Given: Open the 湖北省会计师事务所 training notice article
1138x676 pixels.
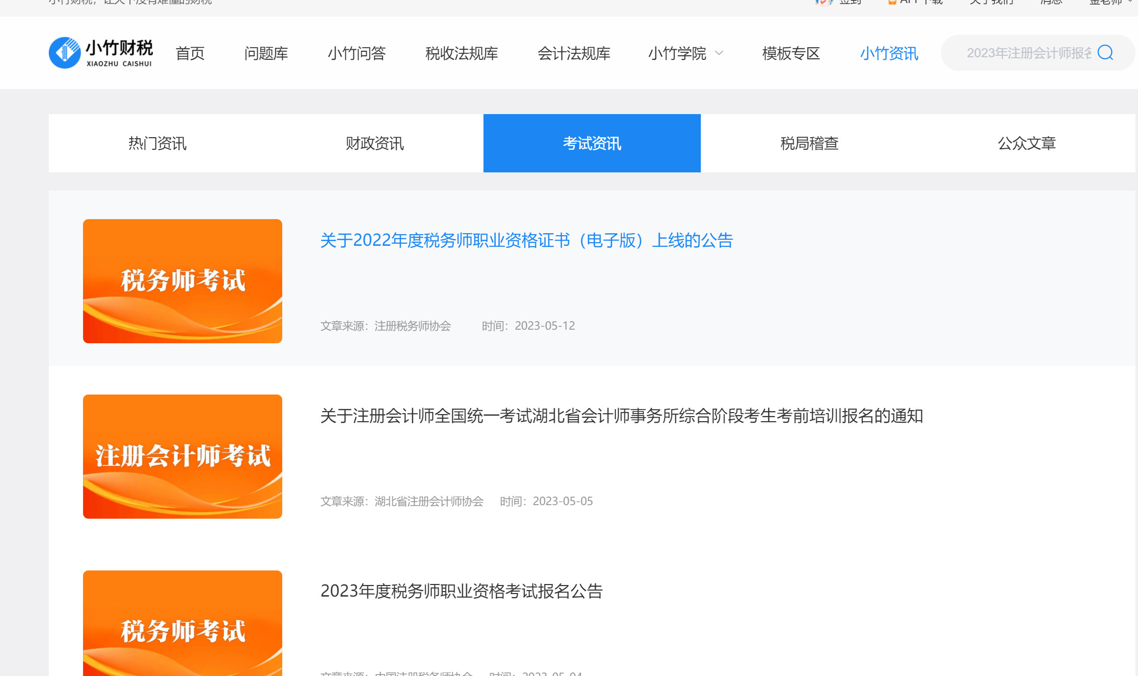Looking at the screenshot, I should 621,416.
